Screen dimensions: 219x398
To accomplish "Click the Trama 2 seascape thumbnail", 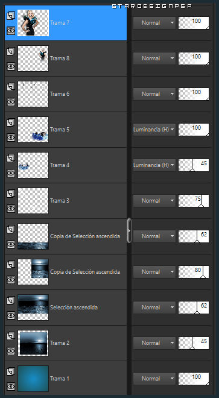I will pyautogui.click(x=33, y=343).
